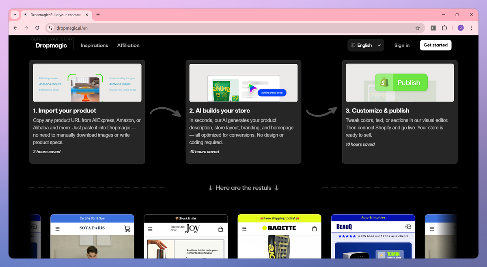This screenshot has height=267, width=487.
Task: Bookmark this page with star icon
Action: (418, 28)
